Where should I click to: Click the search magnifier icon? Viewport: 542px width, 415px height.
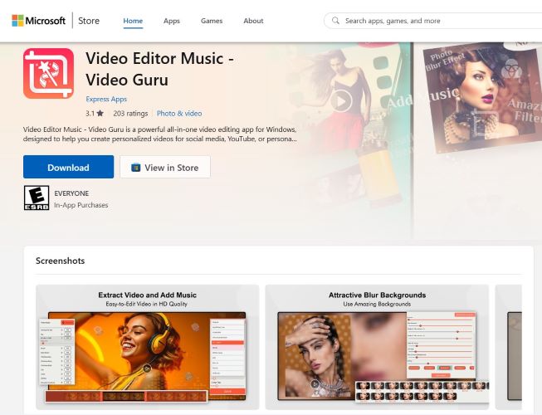(x=335, y=21)
